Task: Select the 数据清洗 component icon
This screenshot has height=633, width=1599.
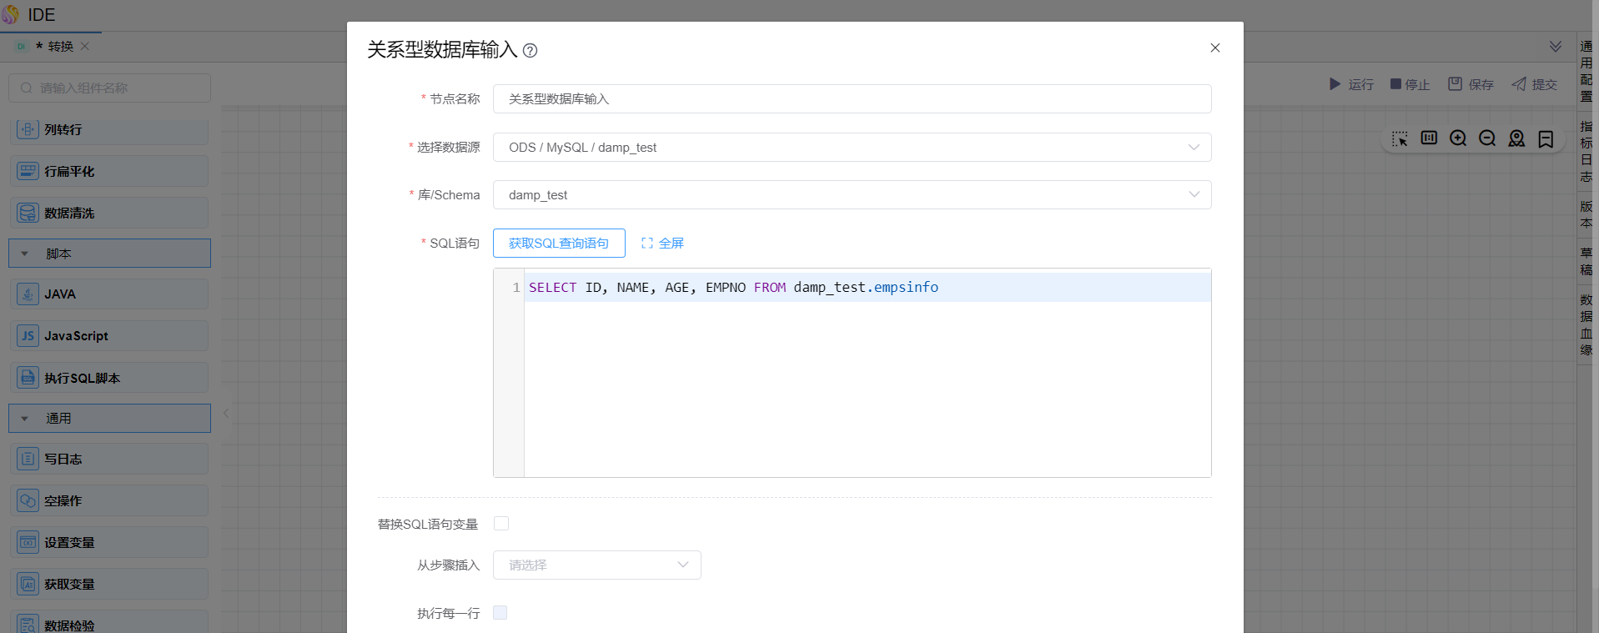Action: pos(28,214)
